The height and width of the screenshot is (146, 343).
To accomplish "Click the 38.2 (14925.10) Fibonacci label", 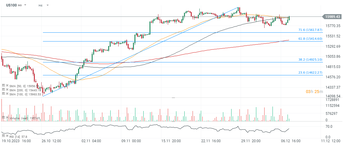I will pyautogui.click(x=310, y=59).
